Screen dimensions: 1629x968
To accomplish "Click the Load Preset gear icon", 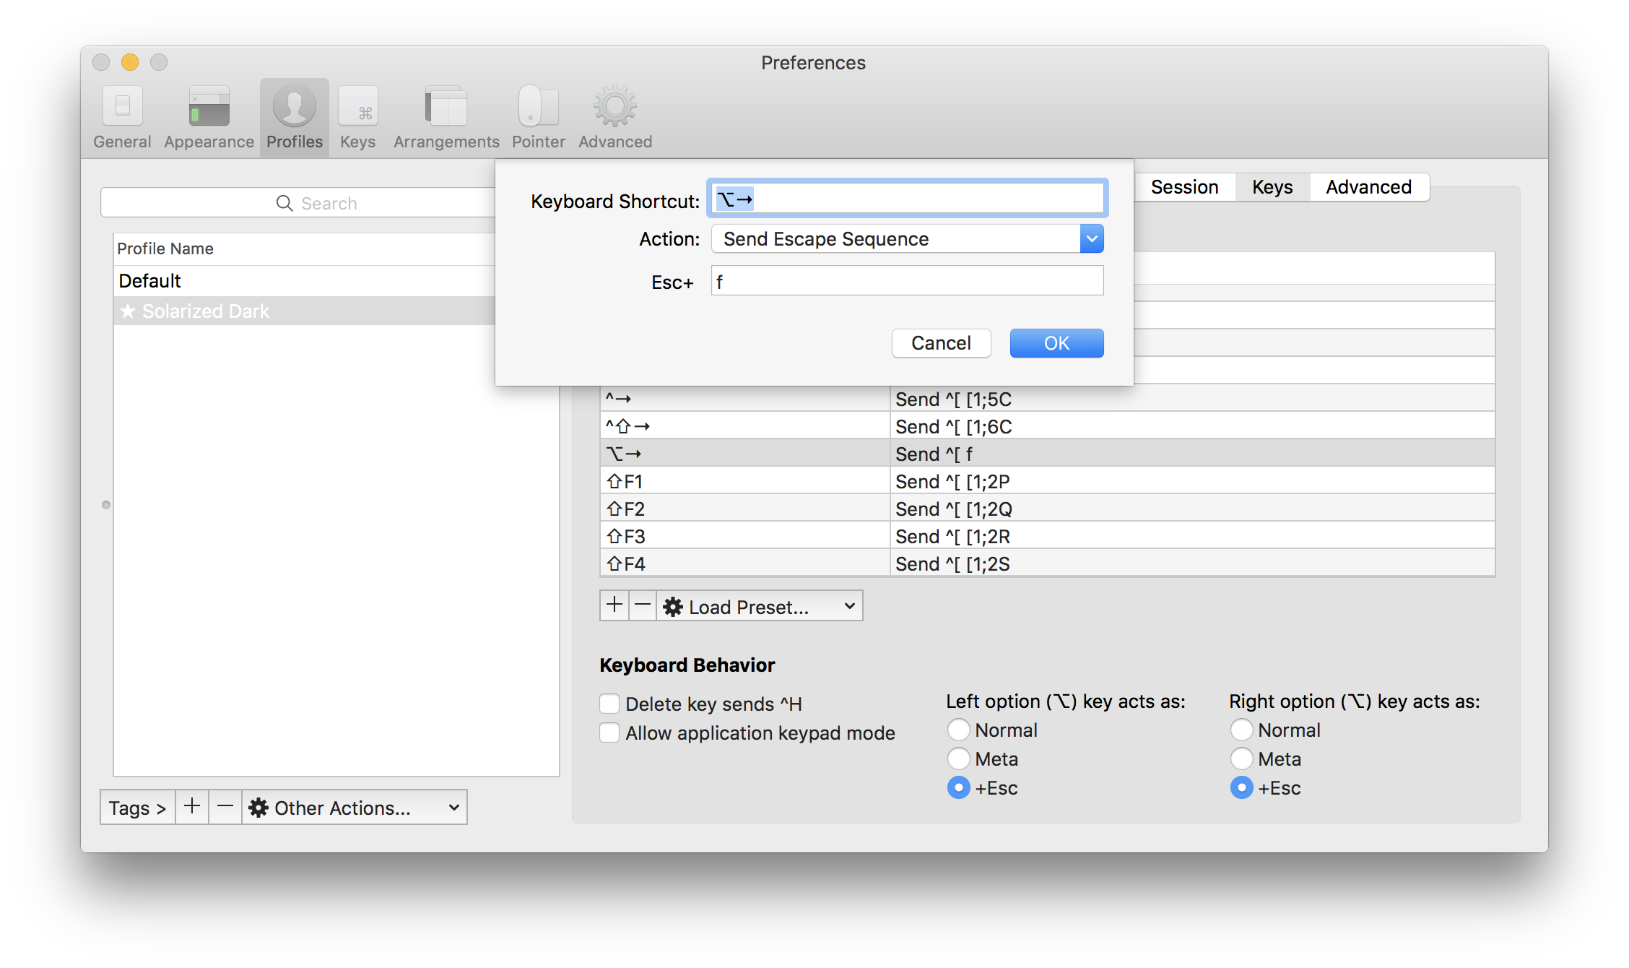I will pyautogui.click(x=674, y=606).
